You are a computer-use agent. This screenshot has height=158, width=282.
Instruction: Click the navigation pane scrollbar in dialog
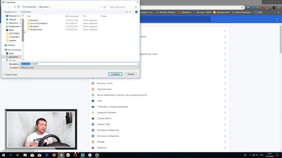point(23,30)
